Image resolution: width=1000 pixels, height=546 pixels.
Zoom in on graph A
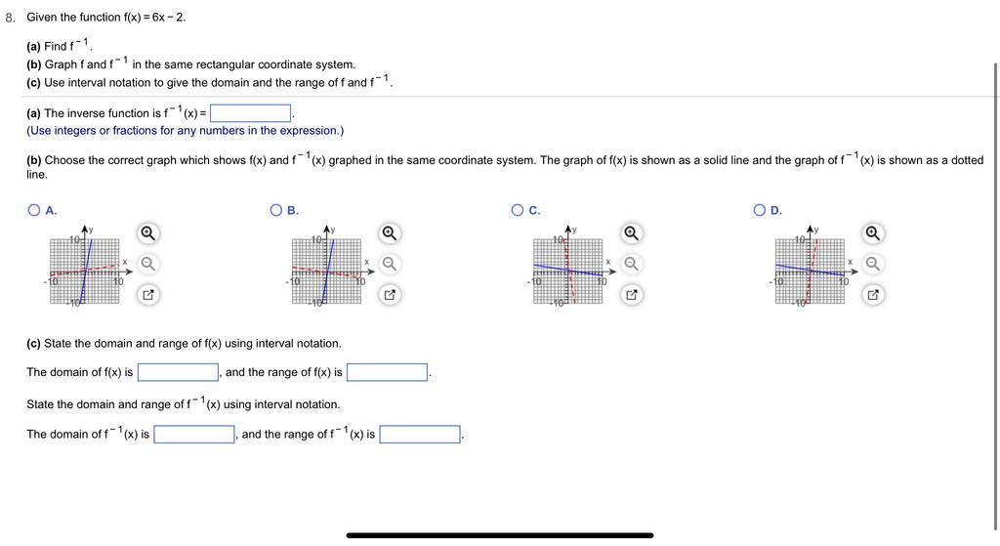click(147, 232)
